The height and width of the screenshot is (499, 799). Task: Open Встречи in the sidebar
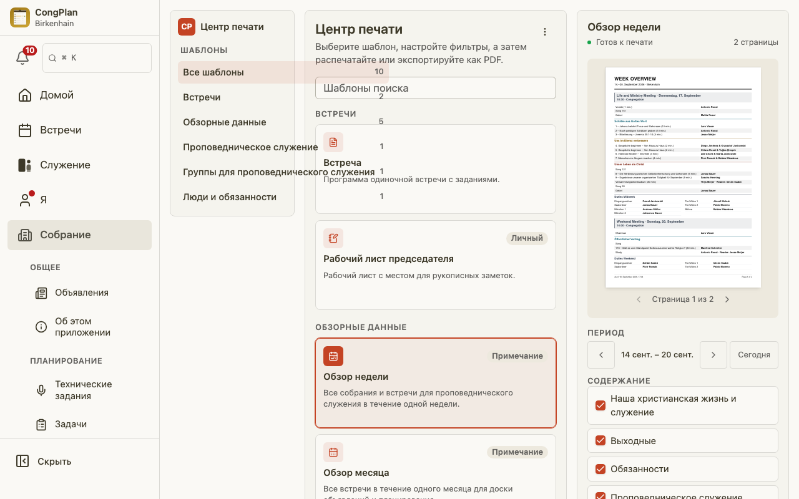[x=79, y=130]
